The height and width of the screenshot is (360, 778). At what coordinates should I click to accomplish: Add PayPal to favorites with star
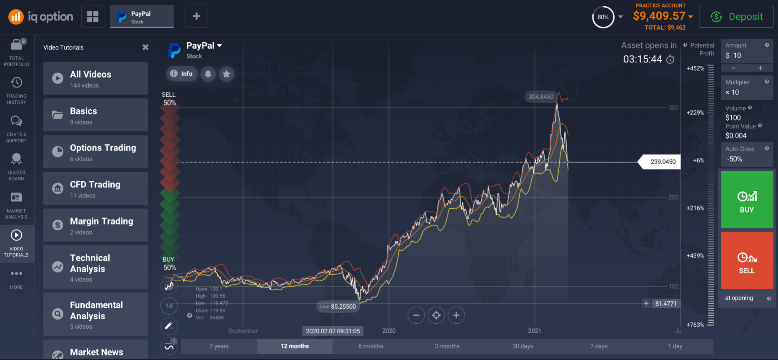pos(226,74)
